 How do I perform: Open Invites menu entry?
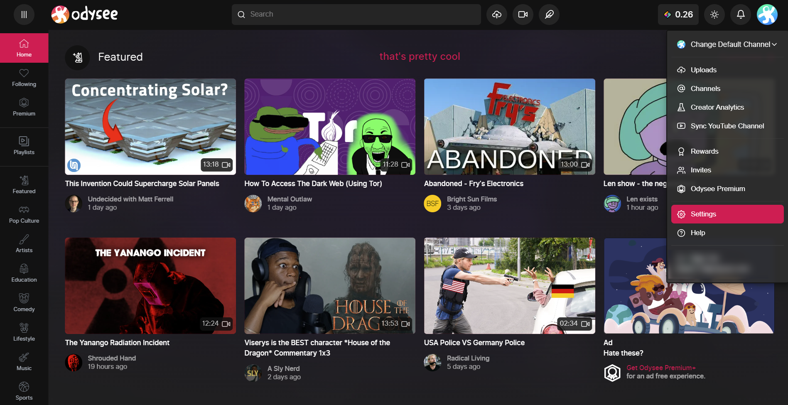click(x=727, y=170)
